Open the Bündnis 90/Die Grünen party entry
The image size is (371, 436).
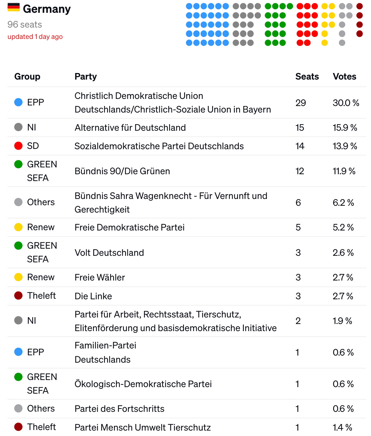pos(122,171)
